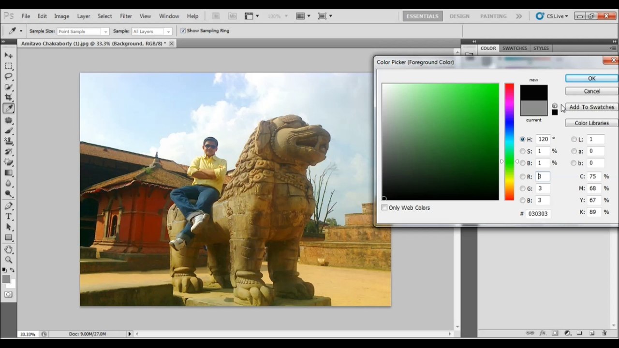Select the Clone Stamp tool
This screenshot has height=348, width=619.
[x=9, y=141]
